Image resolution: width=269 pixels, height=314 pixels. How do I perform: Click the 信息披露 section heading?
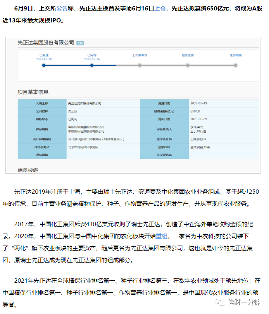click(x=28, y=170)
